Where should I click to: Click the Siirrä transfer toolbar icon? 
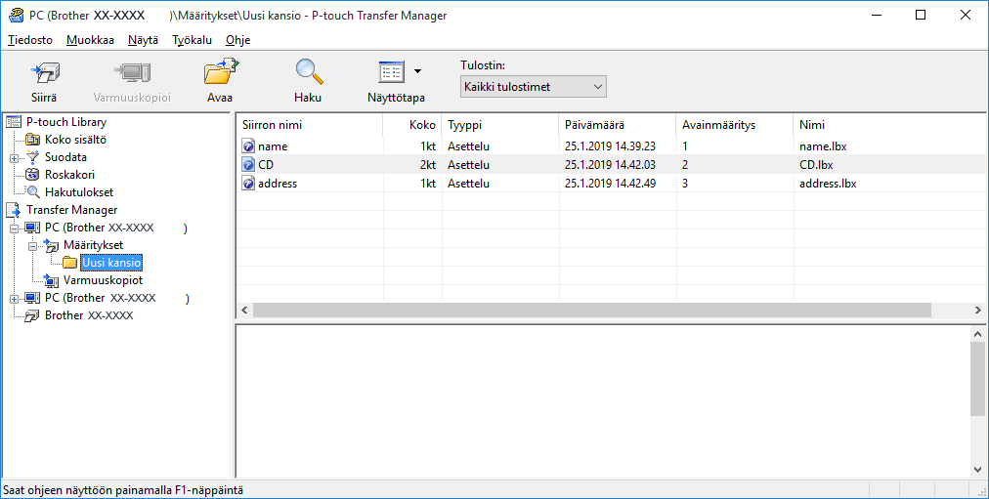coord(45,73)
